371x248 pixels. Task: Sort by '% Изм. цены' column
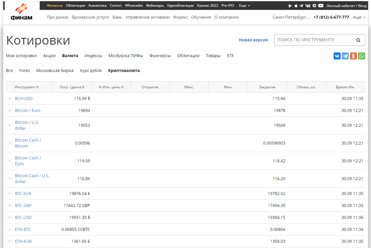[x=111, y=87]
